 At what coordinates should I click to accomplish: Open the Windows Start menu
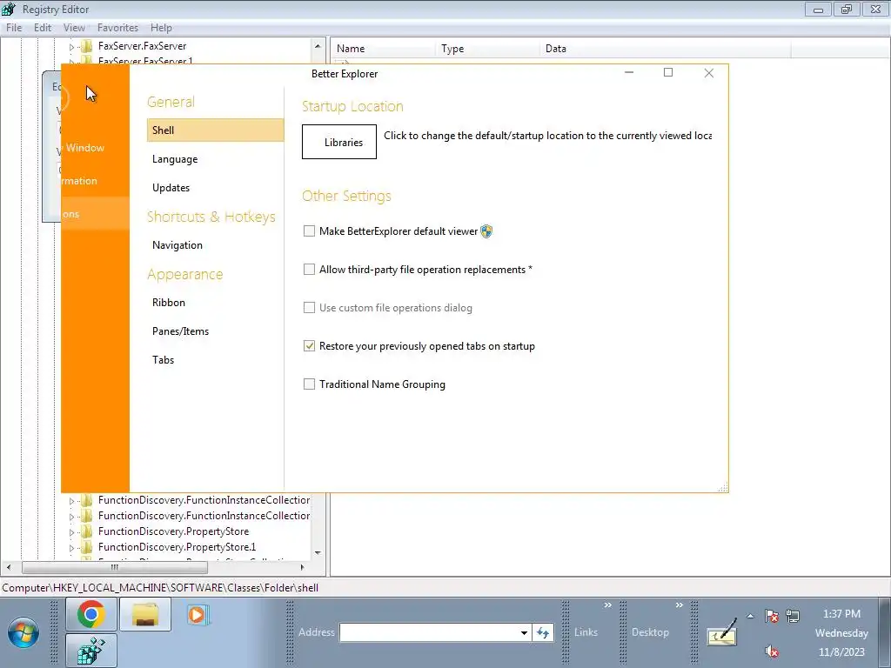[23, 632]
